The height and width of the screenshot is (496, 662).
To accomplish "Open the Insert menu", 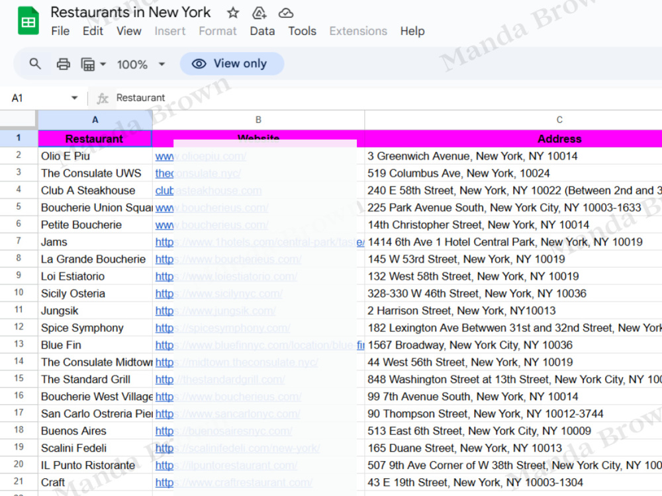I will (169, 31).
